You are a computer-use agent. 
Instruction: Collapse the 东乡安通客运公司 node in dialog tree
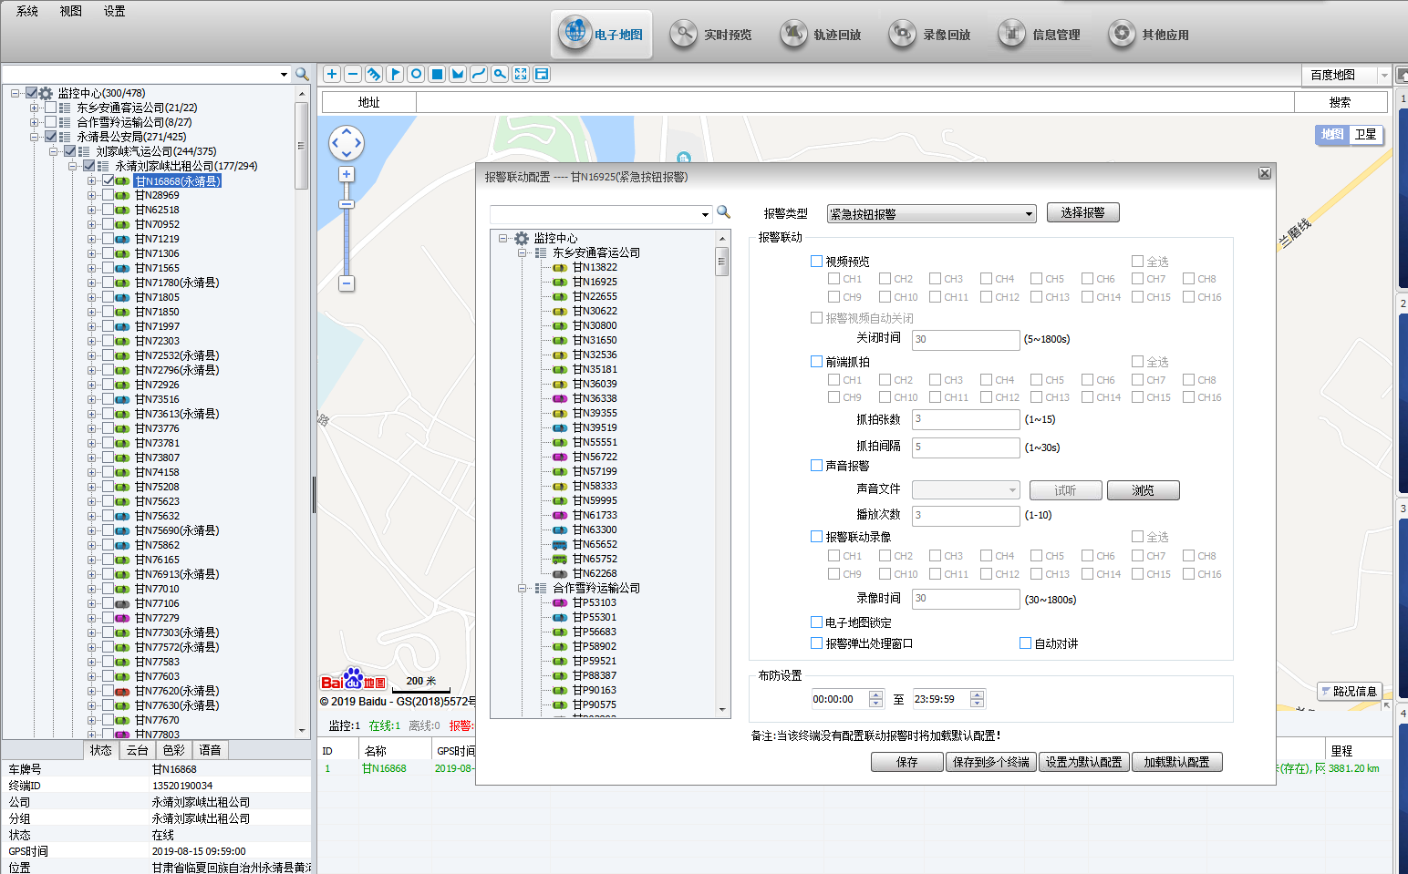523,253
